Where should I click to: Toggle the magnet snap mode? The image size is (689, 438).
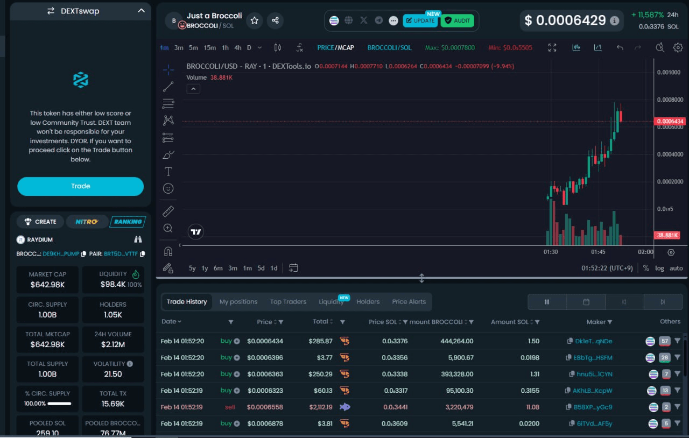click(168, 251)
